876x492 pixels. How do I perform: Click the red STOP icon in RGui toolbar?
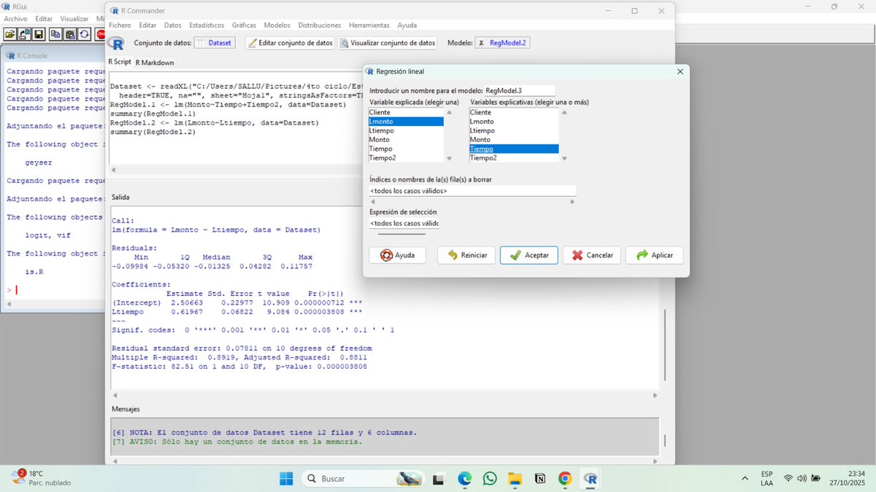(x=101, y=34)
